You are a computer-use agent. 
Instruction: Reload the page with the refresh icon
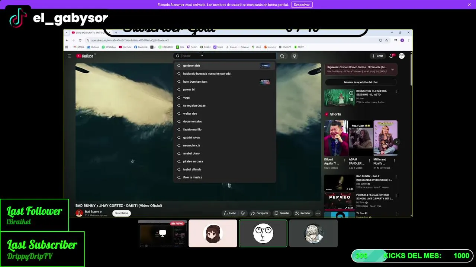coord(80,40)
